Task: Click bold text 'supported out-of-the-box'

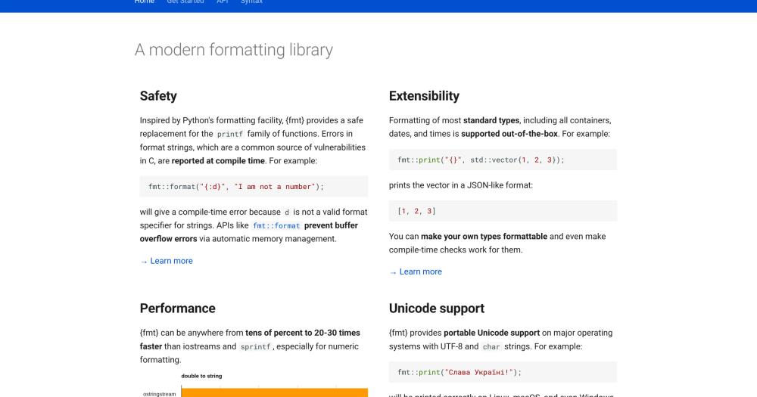Action: [x=509, y=134]
